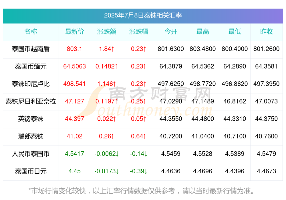Click the change percent -0.39↓
The image size is (286, 200).
click(x=139, y=171)
